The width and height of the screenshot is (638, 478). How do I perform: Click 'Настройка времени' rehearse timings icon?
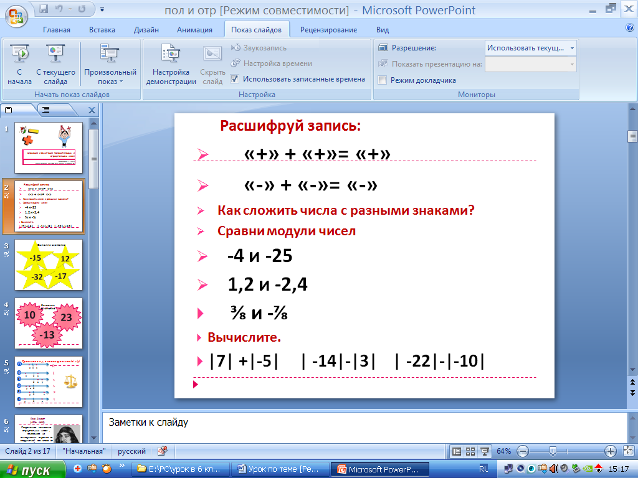coord(272,63)
